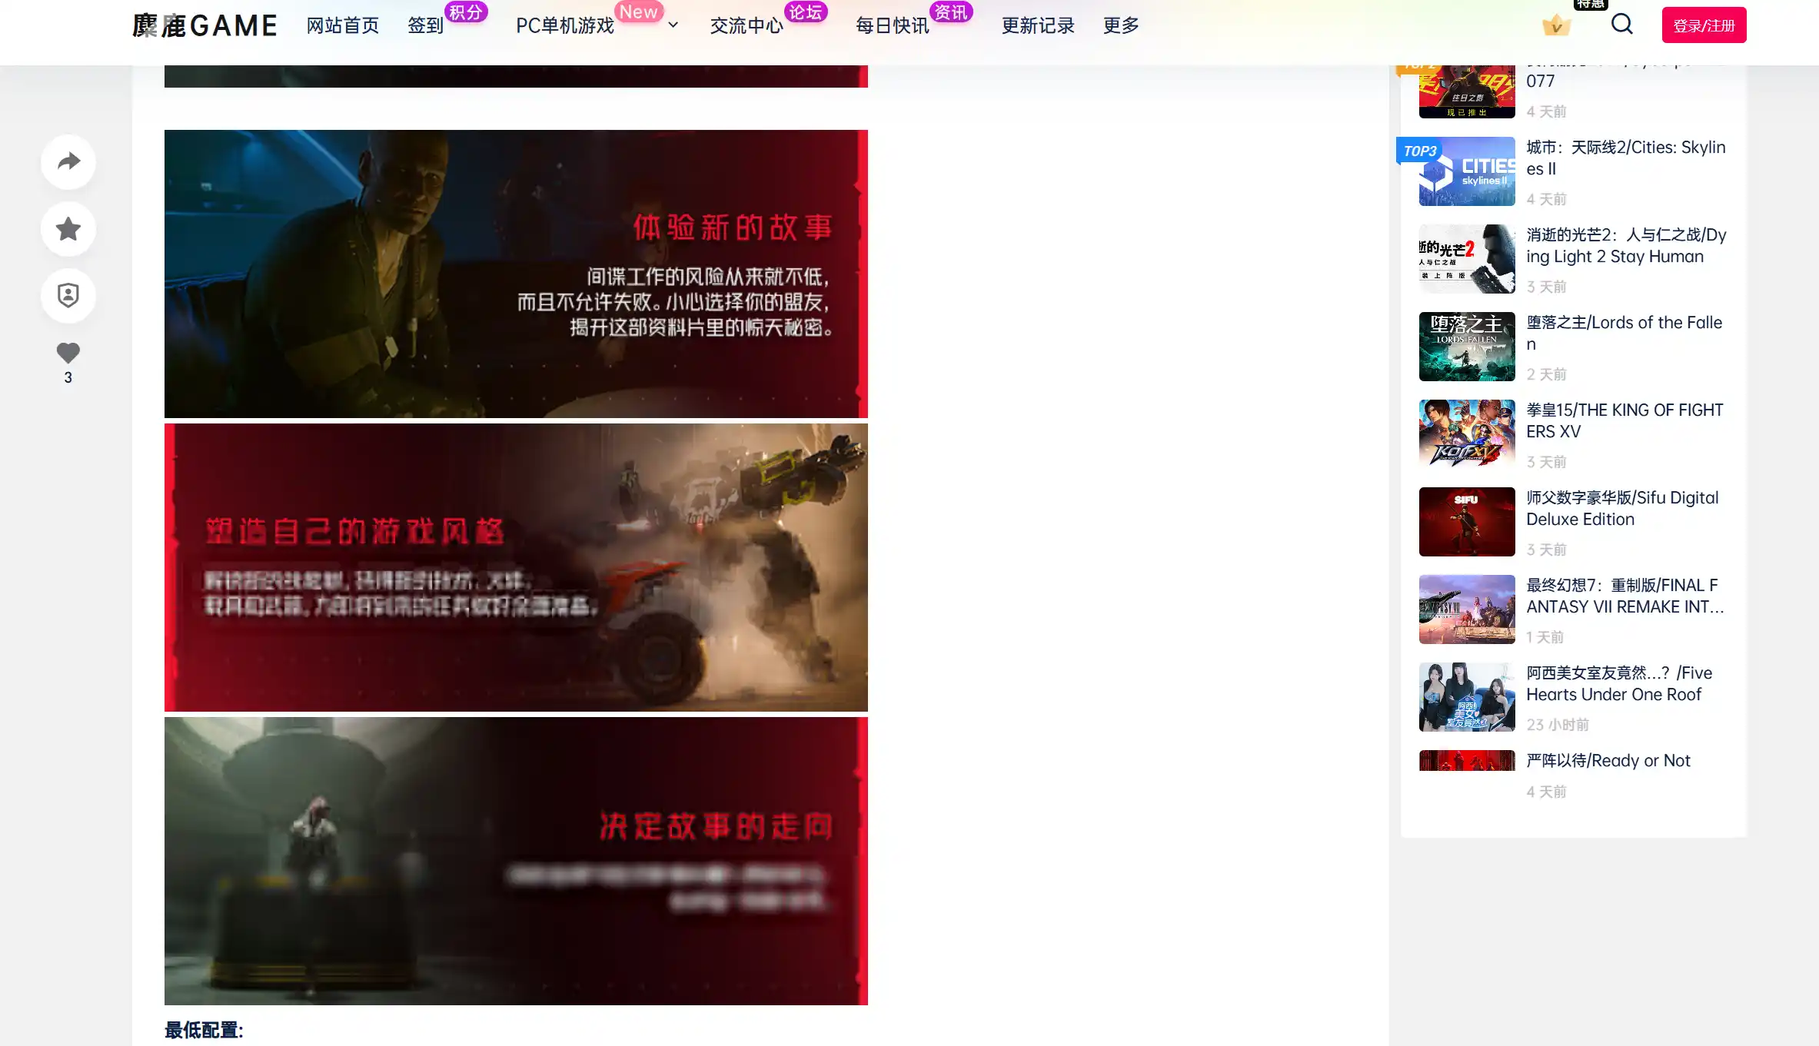This screenshot has height=1046, width=1819.
Task: Open 更新记录 menu item
Action: coord(1038,25)
